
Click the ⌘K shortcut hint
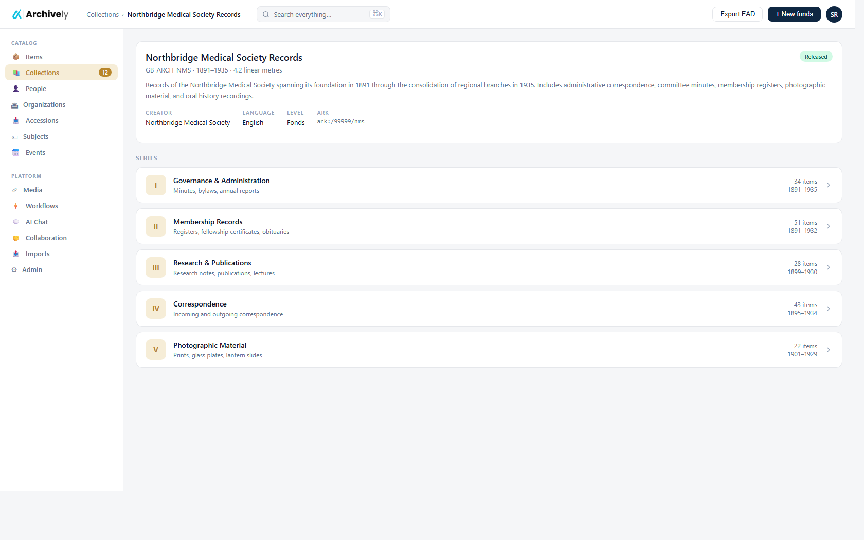pos(377,14)
